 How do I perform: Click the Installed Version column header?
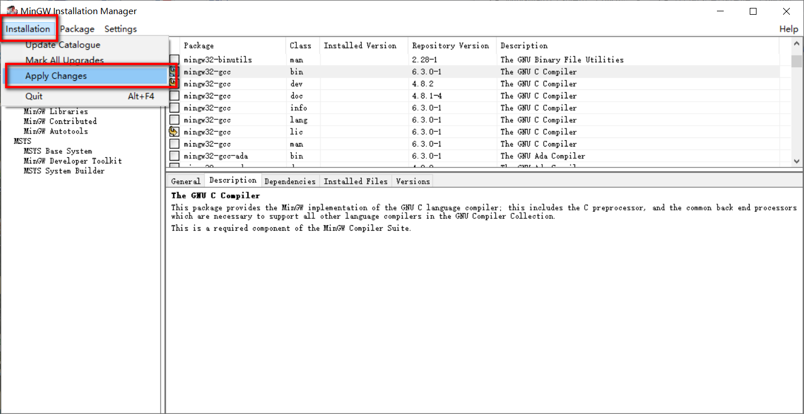point(364,46)
